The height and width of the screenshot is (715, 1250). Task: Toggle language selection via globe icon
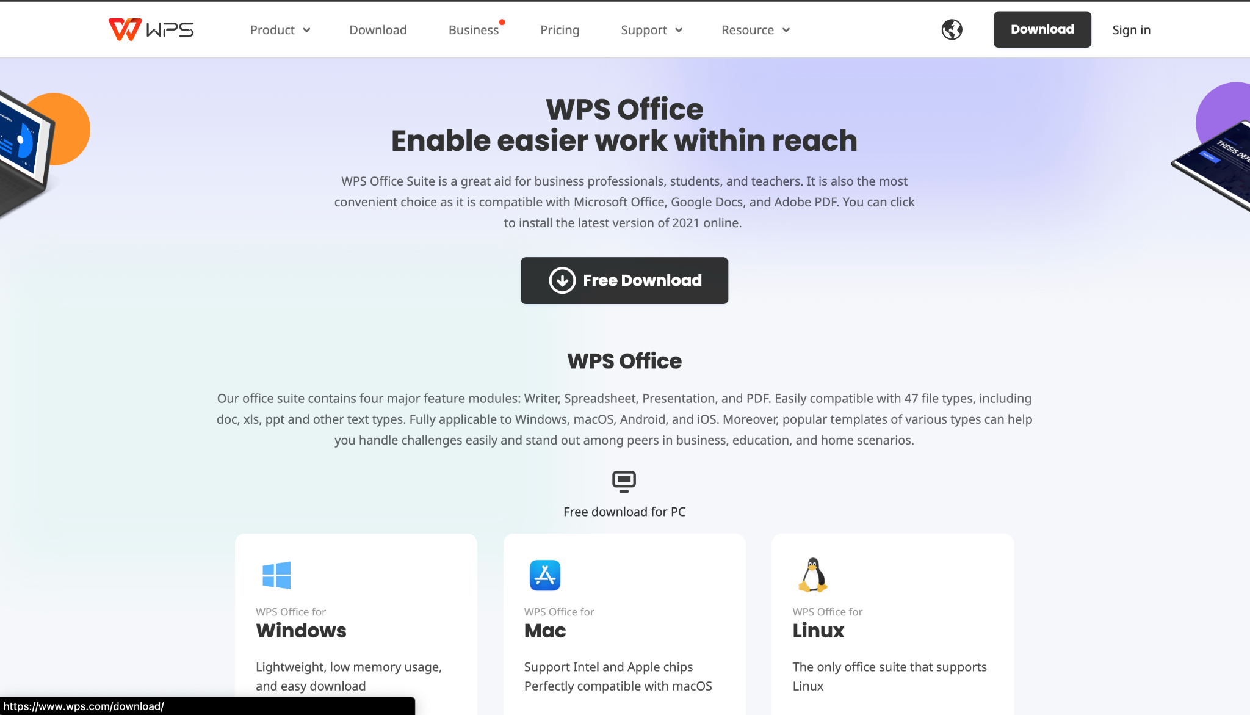point(952,29)
